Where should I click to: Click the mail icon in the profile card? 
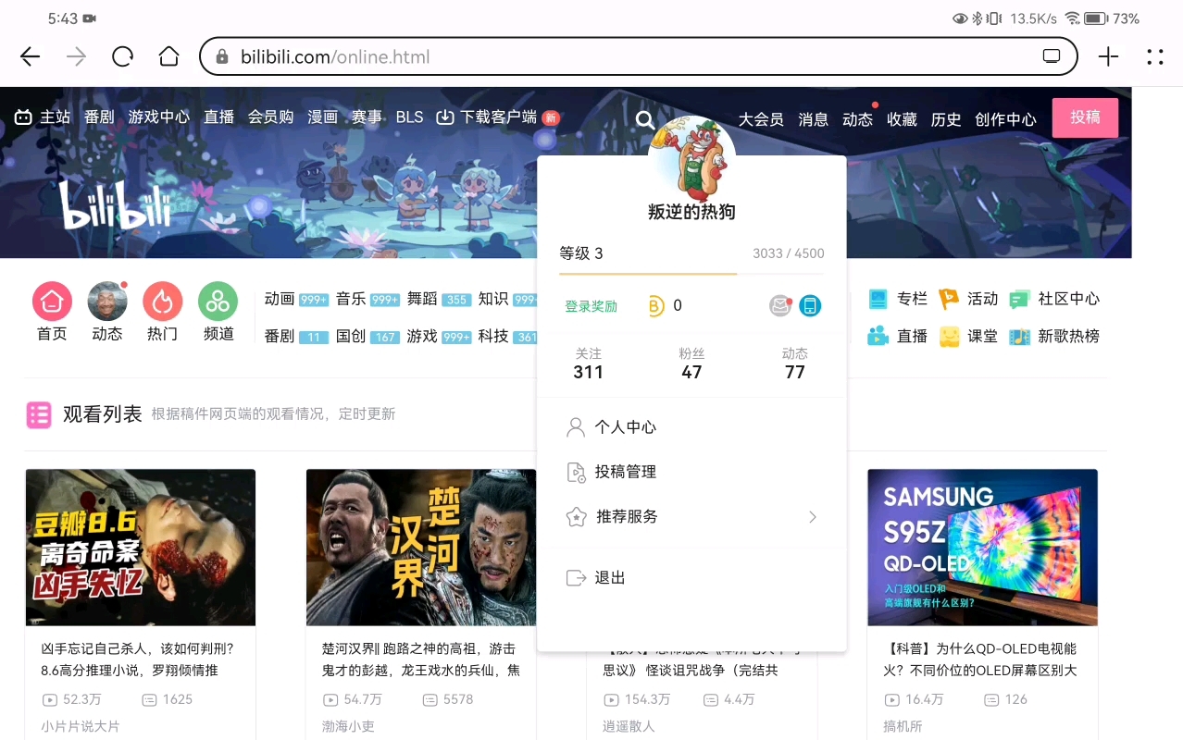click(x=779, y=305)
